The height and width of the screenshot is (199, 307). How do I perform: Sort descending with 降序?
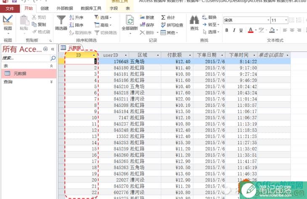click(x=77, y=25)
